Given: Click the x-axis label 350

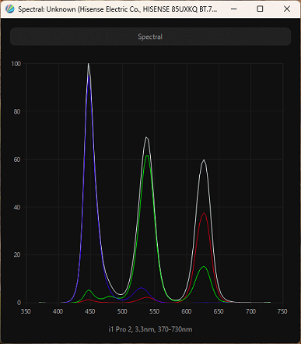Looking at the screenshot, I should [26, 311].
